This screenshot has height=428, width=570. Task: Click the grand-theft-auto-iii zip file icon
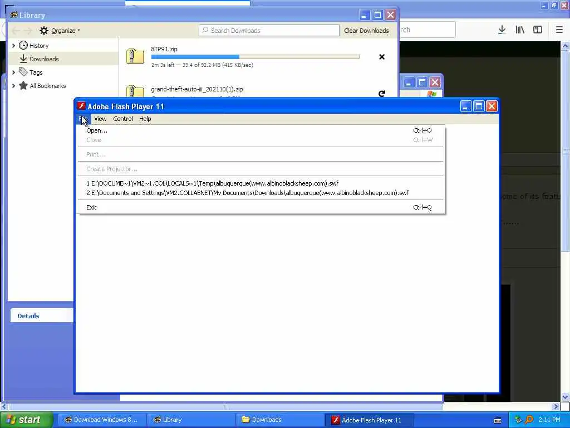pyautogui.click(x=135, y=91)
